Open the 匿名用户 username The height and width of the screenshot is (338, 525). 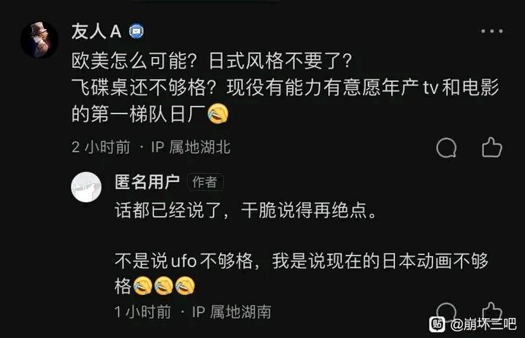147,182
